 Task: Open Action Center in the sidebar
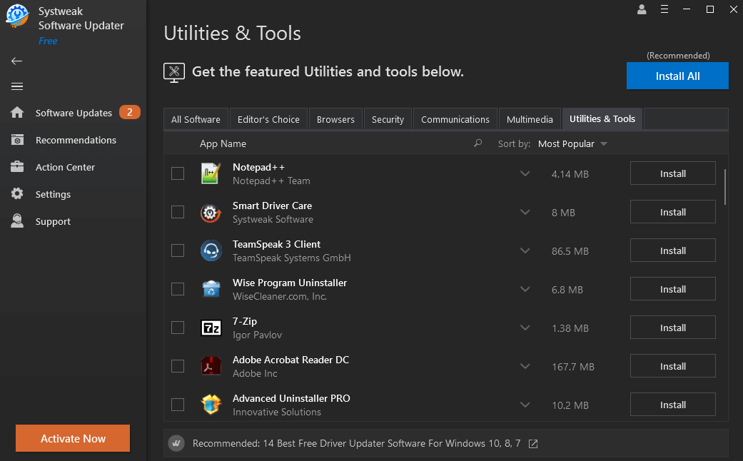point(65,167)
